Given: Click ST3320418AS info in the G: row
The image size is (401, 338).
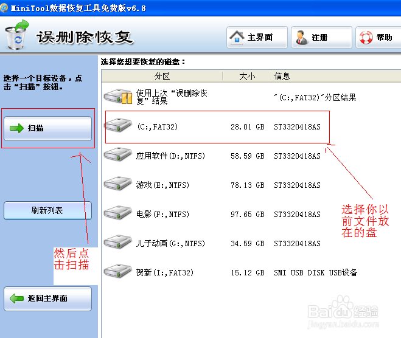Looking at the screenshot, I should tap(297, 244).
